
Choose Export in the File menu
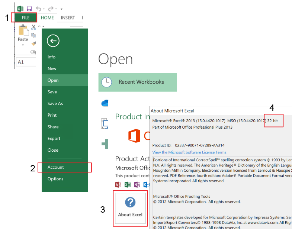tap(65, 139)
